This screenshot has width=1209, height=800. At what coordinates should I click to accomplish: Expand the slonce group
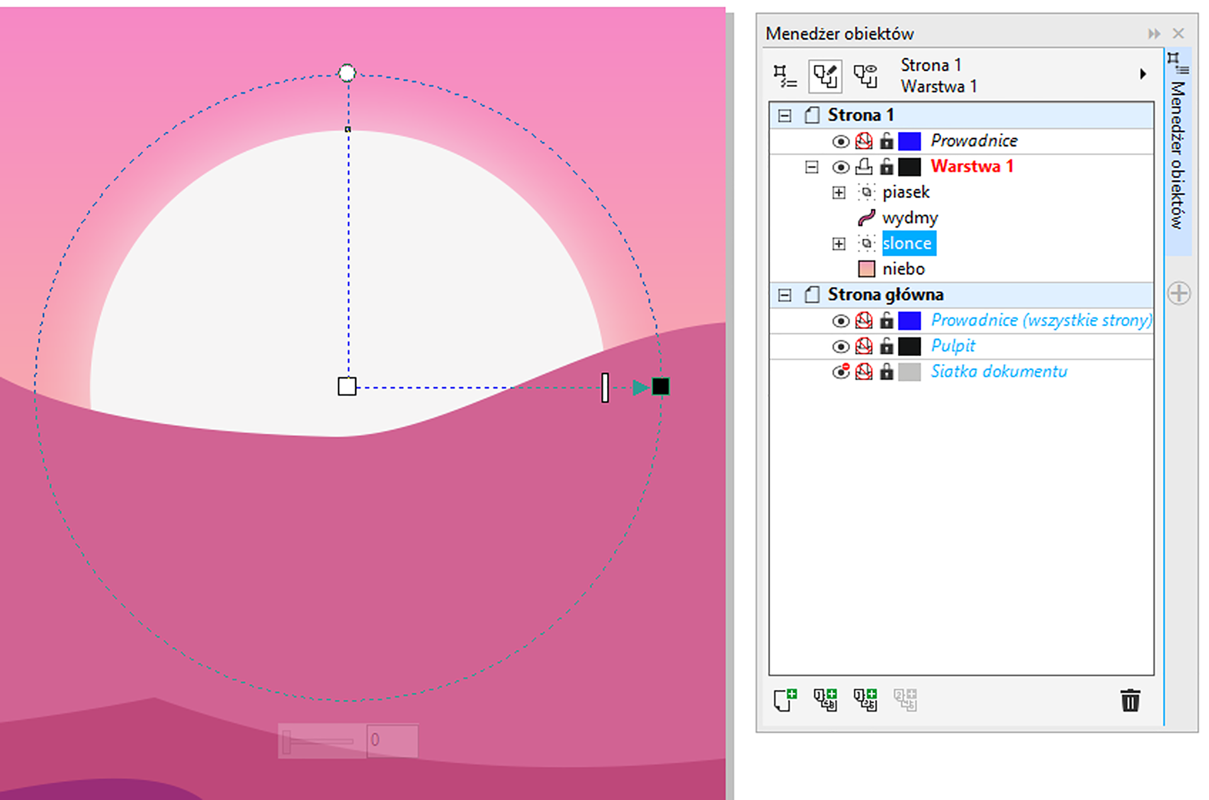[x=838, y=243]
